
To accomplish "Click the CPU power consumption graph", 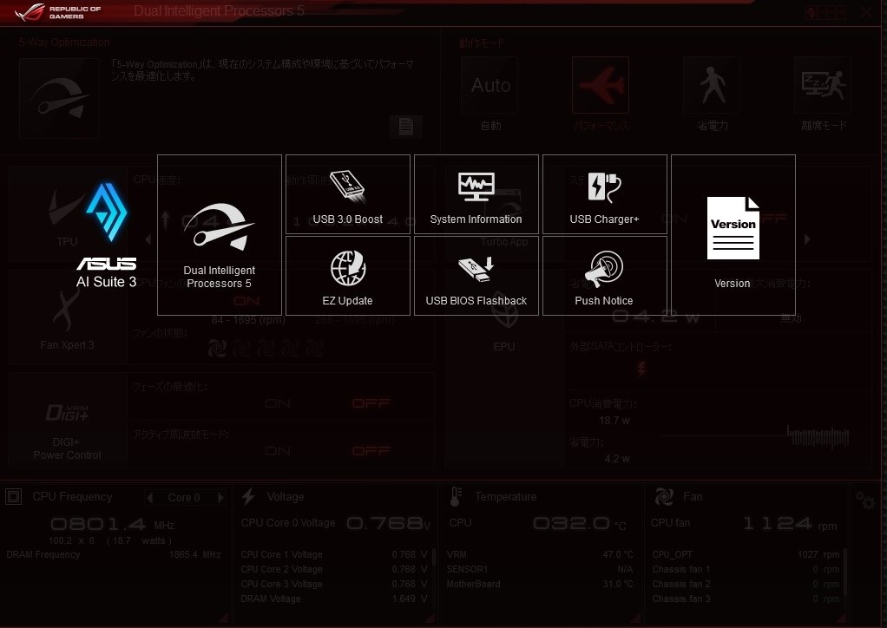I will click(x=754, y=435).
